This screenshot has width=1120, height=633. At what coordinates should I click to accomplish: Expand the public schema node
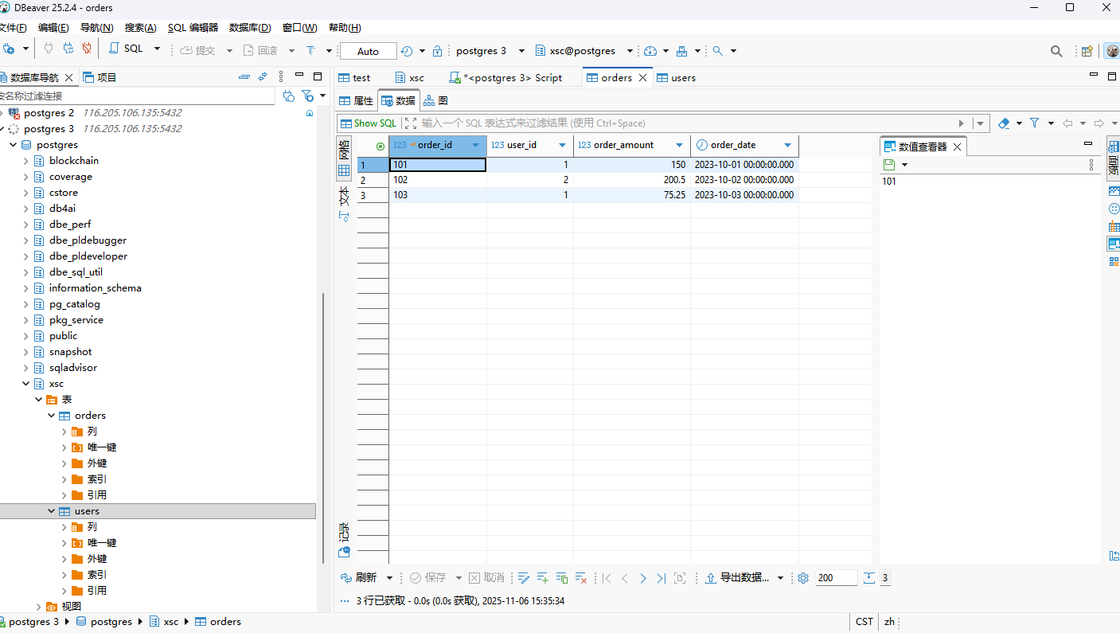(26, 336)
